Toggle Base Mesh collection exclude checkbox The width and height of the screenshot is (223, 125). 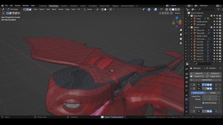(212, 16)
